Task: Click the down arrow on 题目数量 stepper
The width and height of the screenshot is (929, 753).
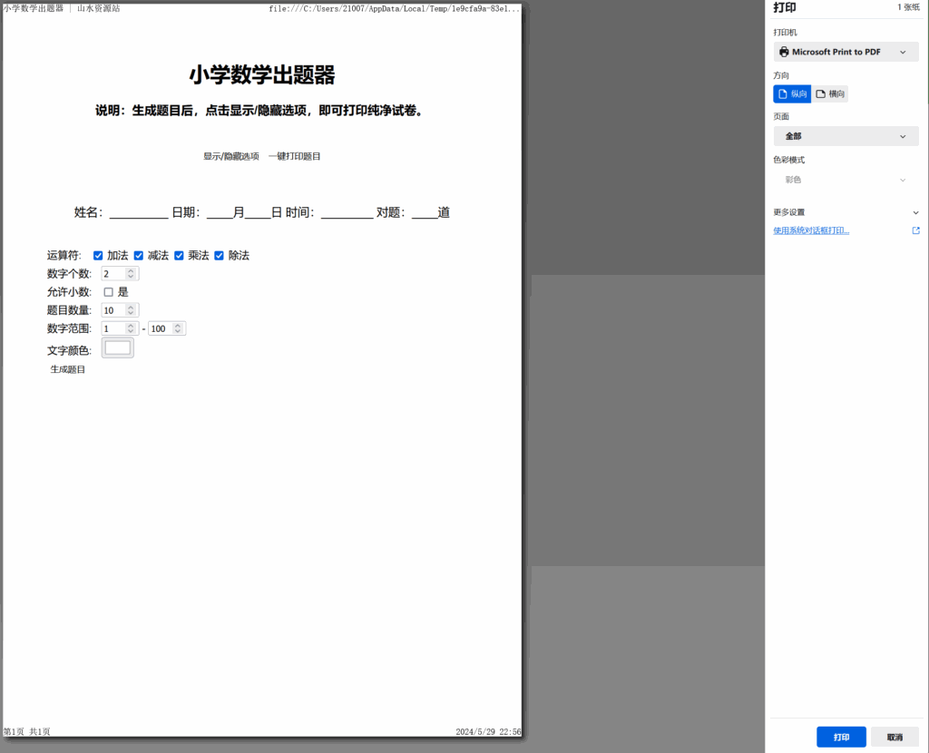Action: coord(131,312)
